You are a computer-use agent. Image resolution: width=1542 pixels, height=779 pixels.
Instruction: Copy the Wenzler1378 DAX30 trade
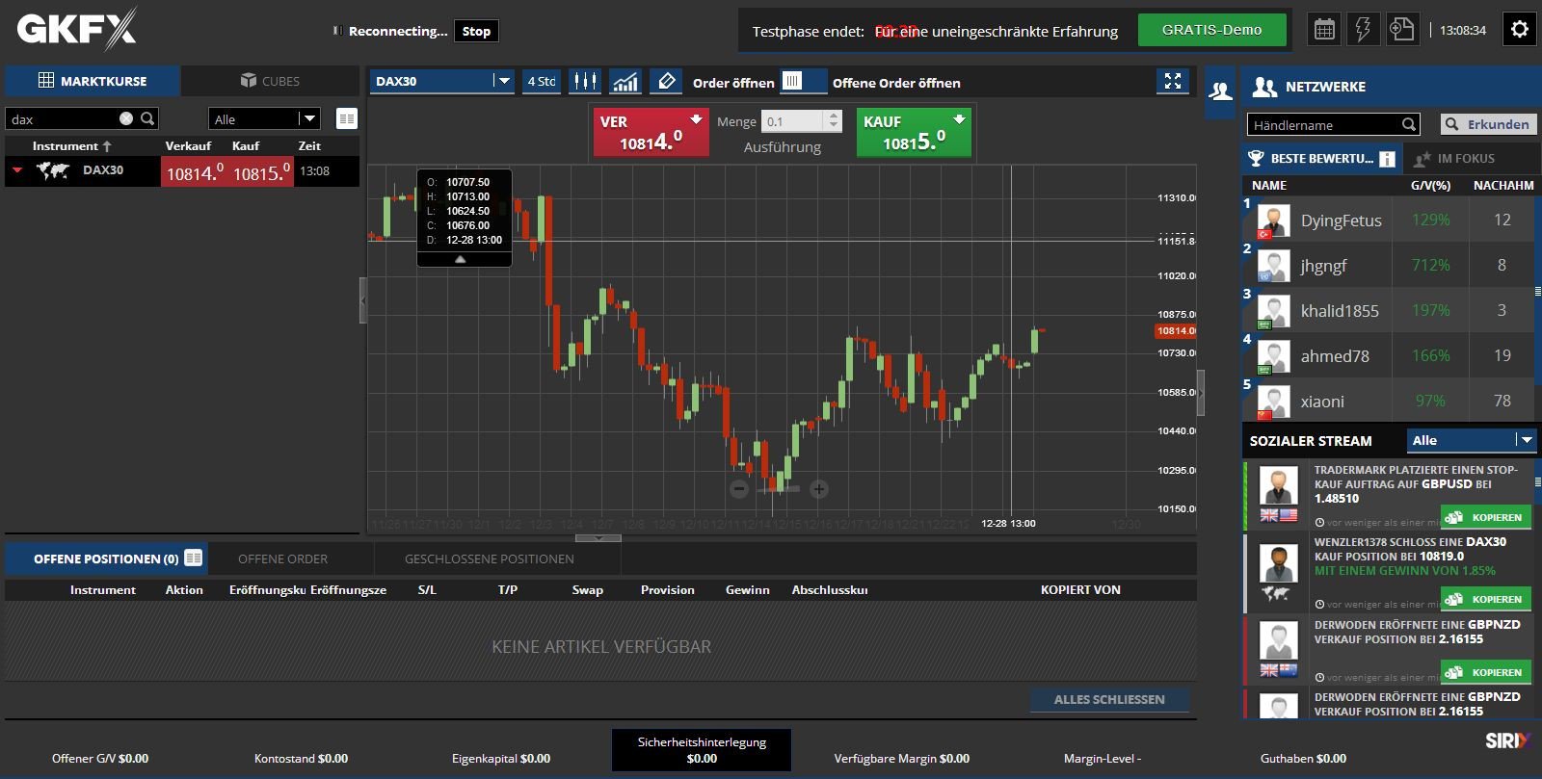coord(1486,599)
